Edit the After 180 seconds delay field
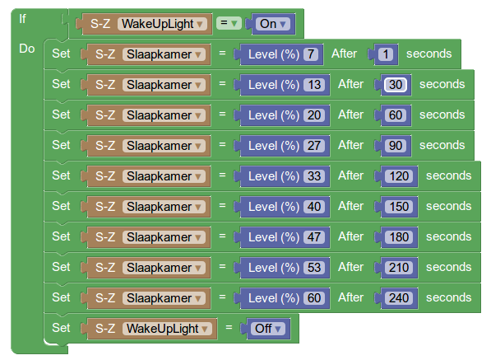 click(x=399, y=237)
